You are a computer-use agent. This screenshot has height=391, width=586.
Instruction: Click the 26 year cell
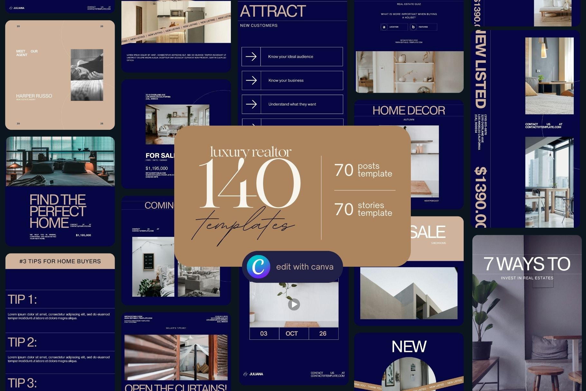(x=323, y=334)
